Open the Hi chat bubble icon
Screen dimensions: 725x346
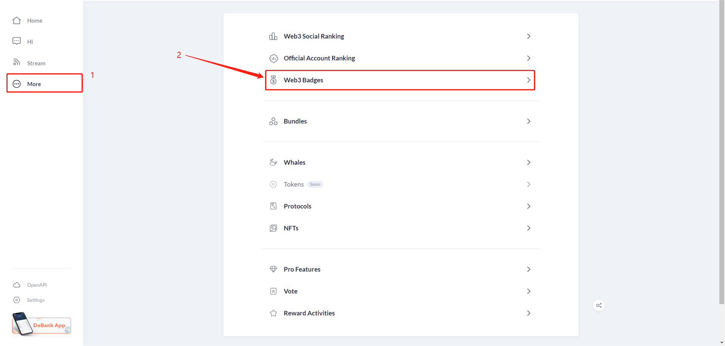(x=17, y=41)
